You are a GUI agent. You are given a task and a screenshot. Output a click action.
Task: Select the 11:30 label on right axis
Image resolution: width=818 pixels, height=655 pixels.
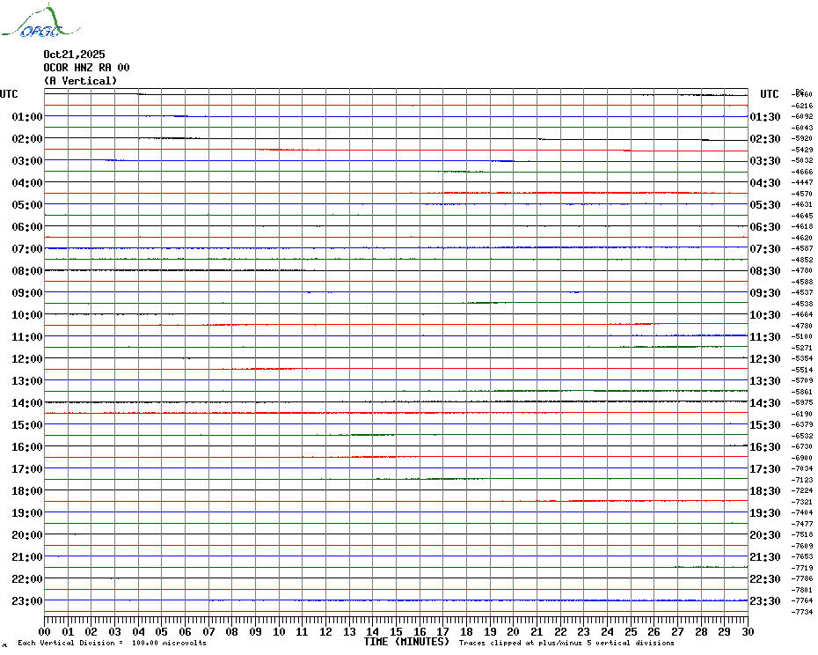point(764,337)
